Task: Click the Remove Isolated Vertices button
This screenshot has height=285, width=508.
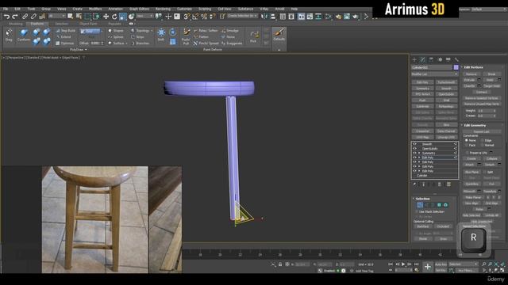Action: [482, 98]
